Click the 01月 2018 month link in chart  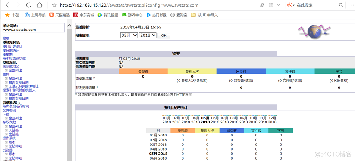167,120
